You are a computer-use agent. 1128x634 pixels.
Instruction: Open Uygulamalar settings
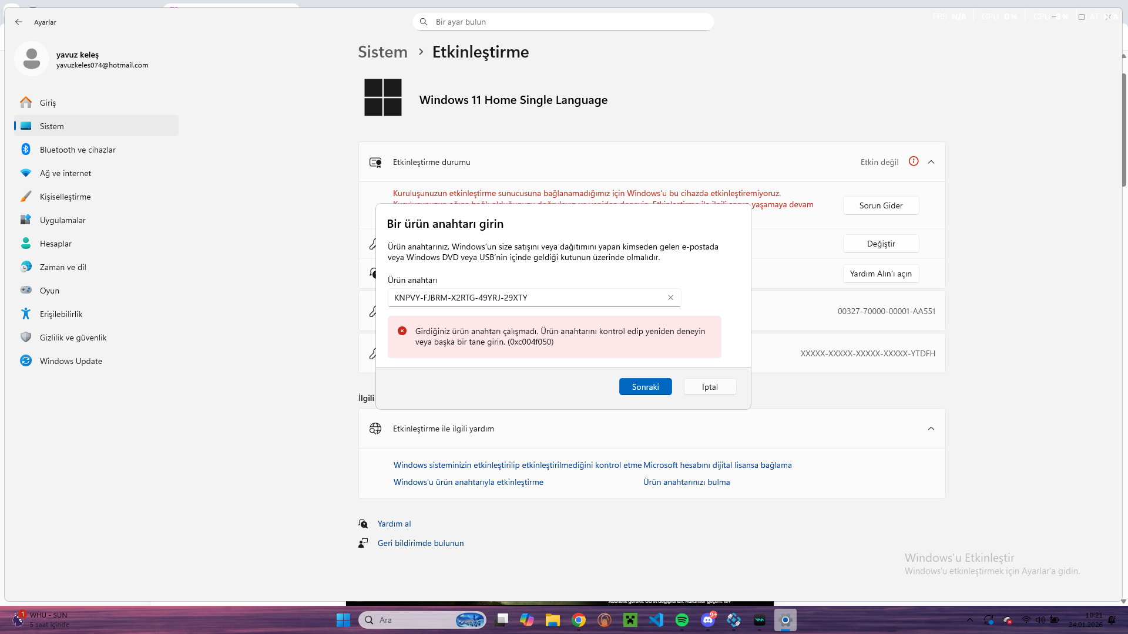(x=96, y=220)
